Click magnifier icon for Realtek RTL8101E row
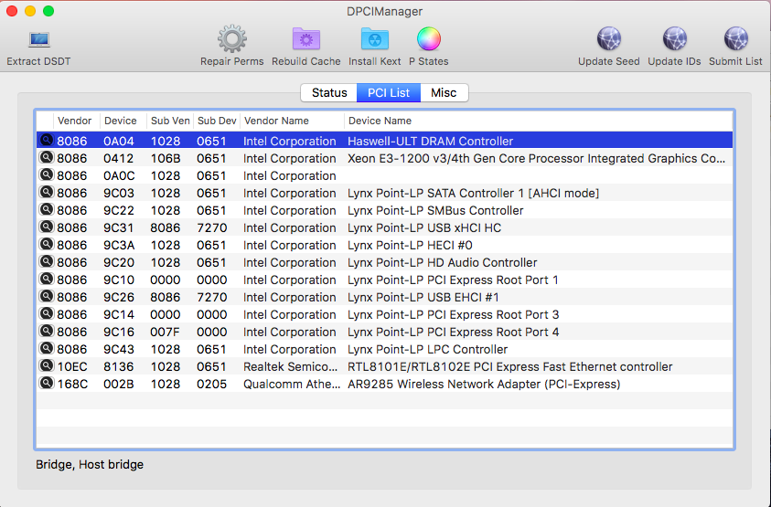This screenshot has height=507, width=771. tap(46, 366)
